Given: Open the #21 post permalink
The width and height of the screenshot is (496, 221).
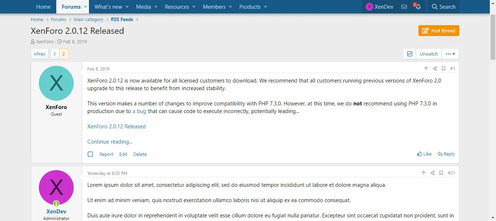Looking at the screenshot, I should tap(451, 173).
